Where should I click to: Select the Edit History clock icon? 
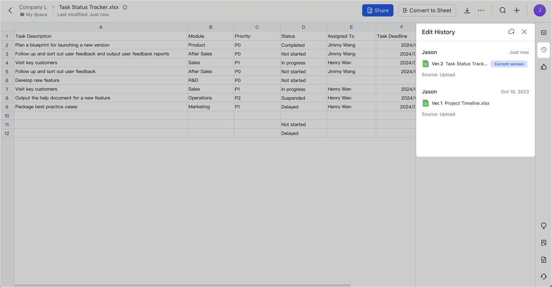point(543,50)
